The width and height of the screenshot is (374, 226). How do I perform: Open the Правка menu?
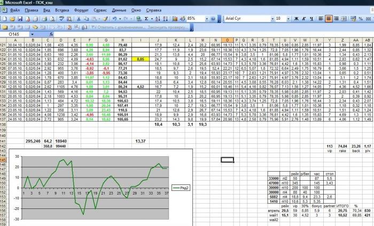pos(32,10)
